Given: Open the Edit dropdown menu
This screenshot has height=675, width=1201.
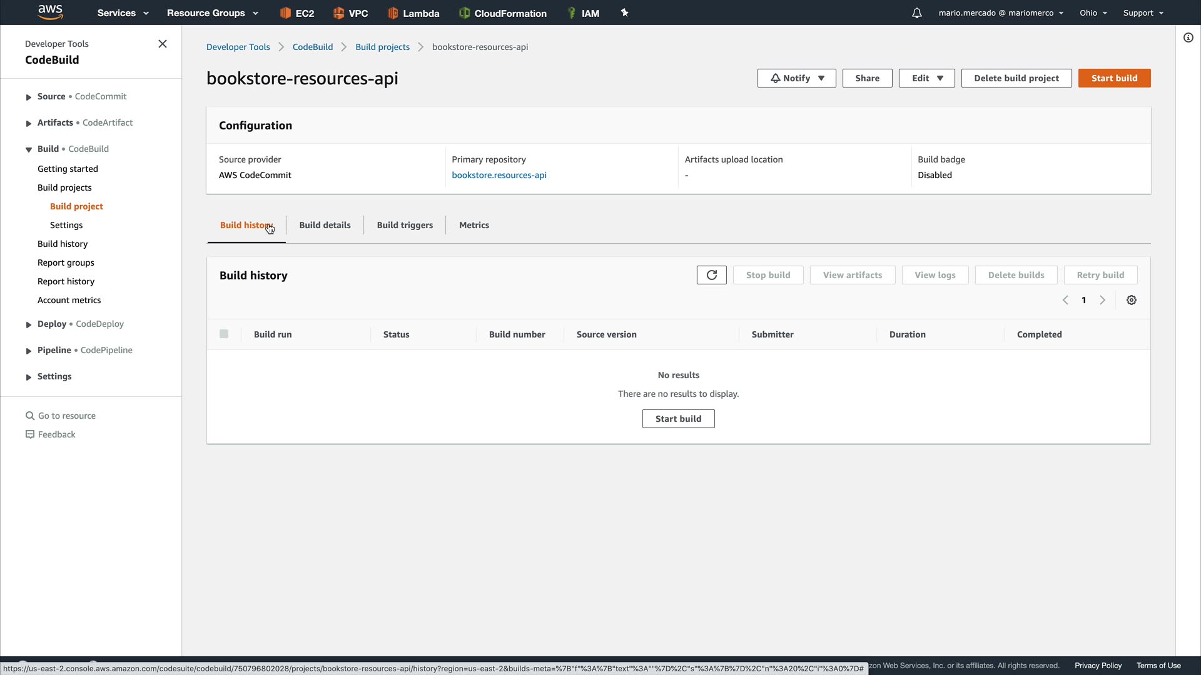Looking at the screenshot, I should pyautogui.click(x=926, y=78).
